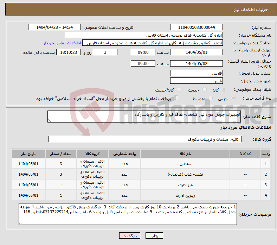The height and width of the screenshot is (245, 277).
Task: Click the تعداد / مقدار column header
Action: 61,154
